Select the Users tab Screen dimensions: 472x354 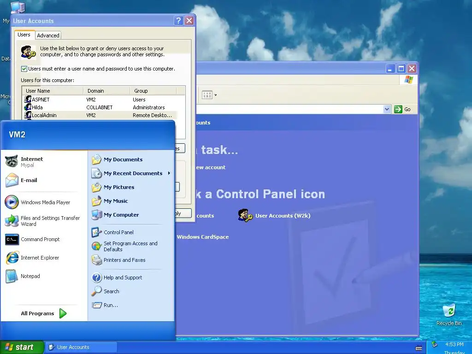click(x=24, y=35)
